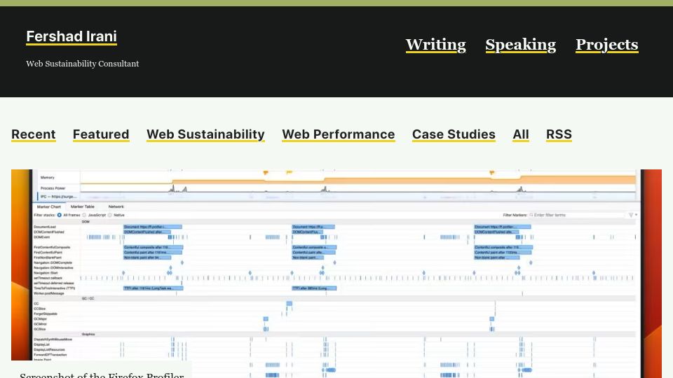Filter posts by Recent
673x378 pixels.
(x=34, y=134)
